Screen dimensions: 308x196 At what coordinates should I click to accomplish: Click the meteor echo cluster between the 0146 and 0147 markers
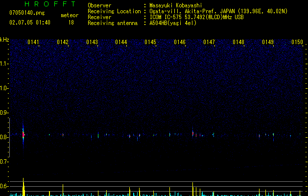(x=196, y=134)
